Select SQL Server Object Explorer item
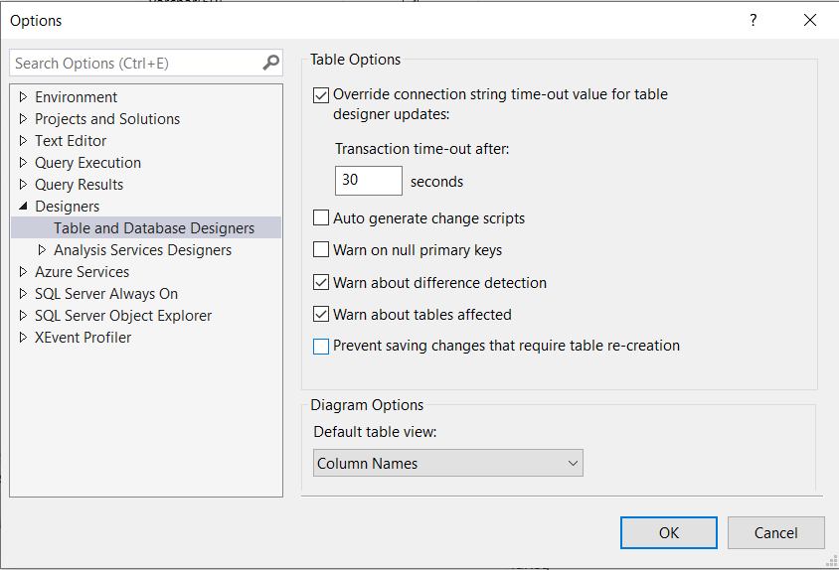This screenshot has height=570, width=839. (x=123, y=316)
